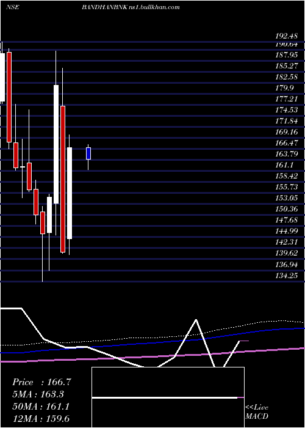305x428 pixels.
Task: Click the 5MA : 163.3 readout
Action: pos(38,394)
